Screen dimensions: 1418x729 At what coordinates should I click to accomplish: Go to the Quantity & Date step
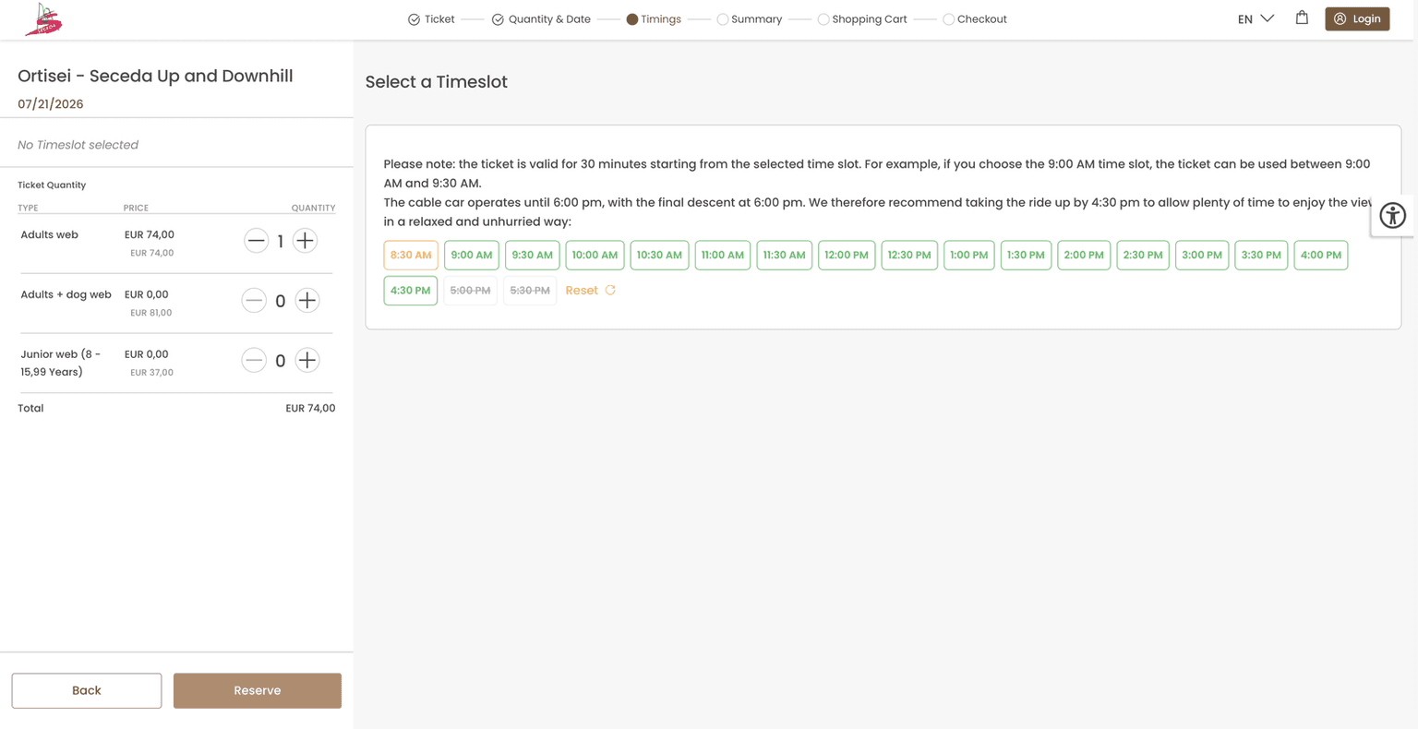coord(541,19)
